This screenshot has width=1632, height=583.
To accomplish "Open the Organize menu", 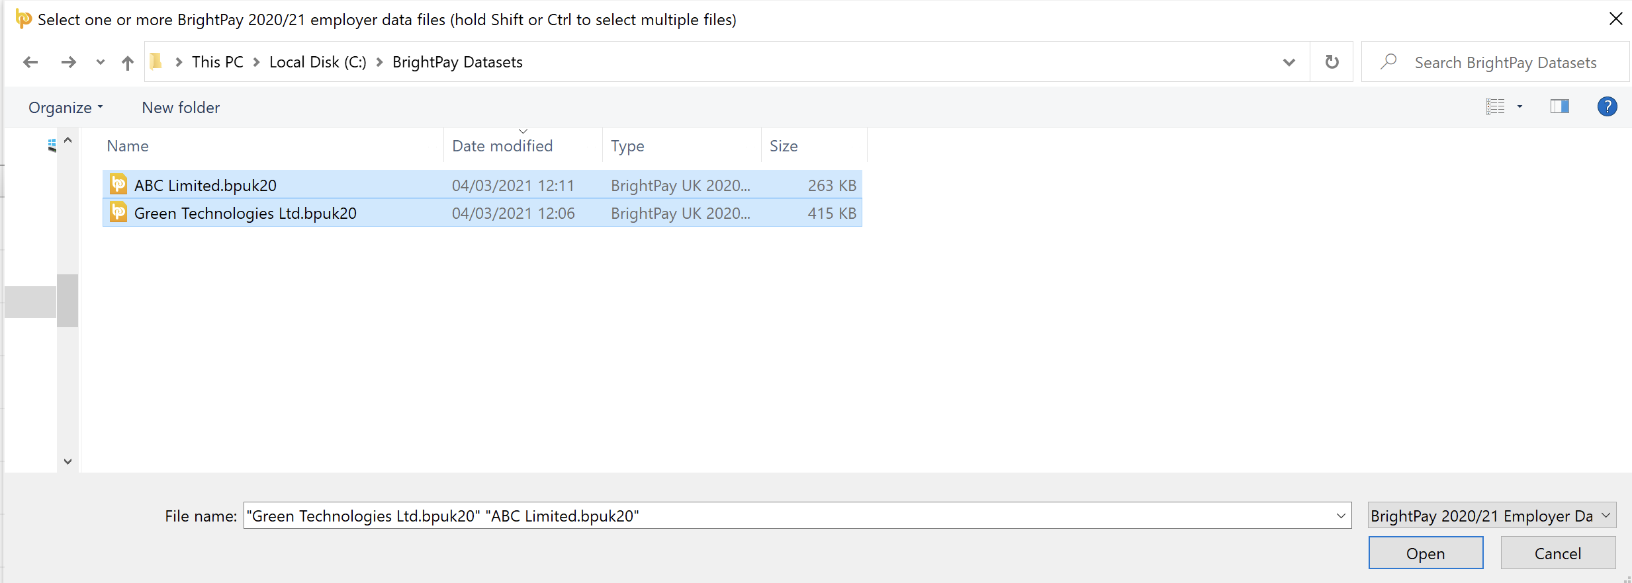I will point(66,107).
